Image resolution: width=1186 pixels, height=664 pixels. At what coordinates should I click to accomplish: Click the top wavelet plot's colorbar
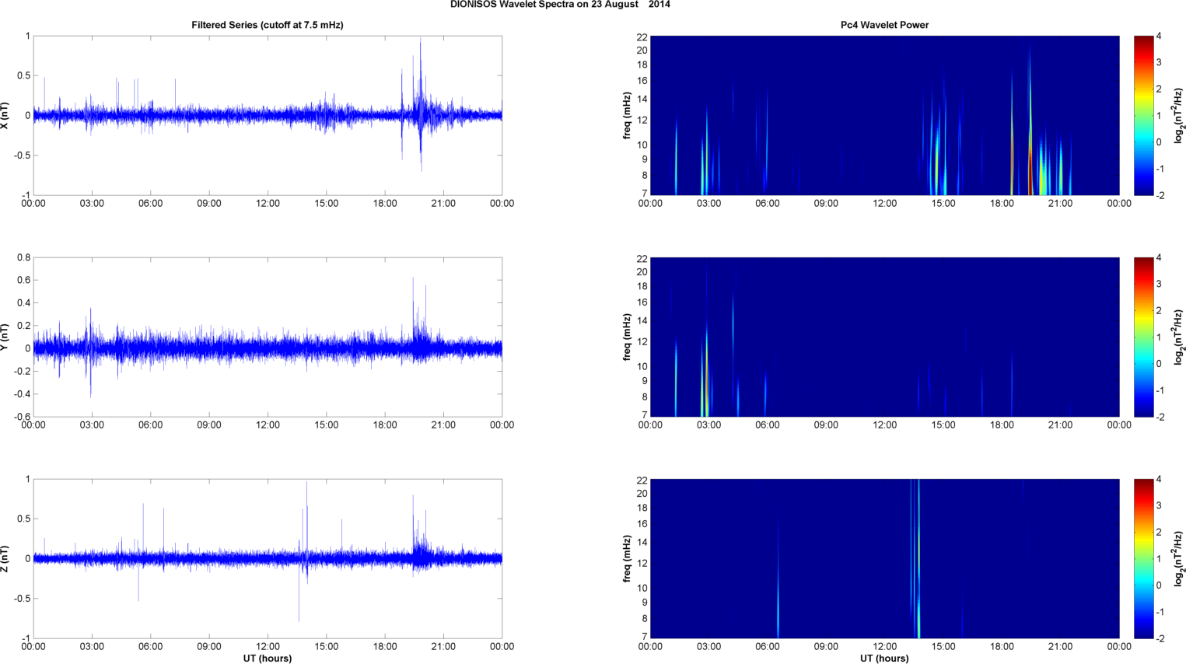(x=1143, y=115)
